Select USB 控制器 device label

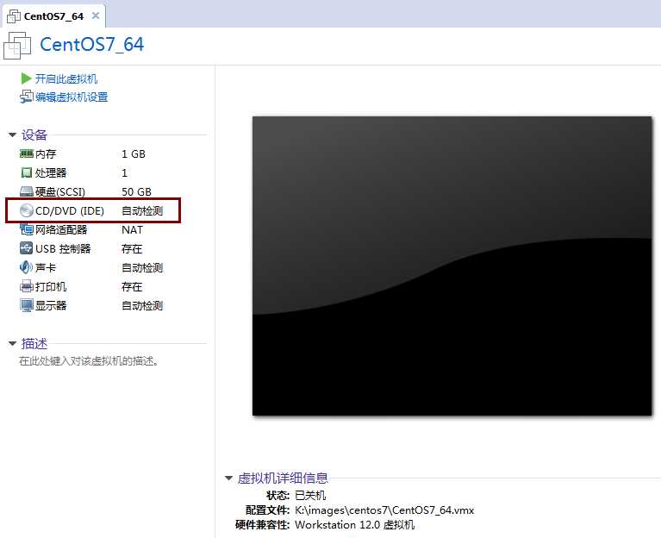(x=63, y=249)
